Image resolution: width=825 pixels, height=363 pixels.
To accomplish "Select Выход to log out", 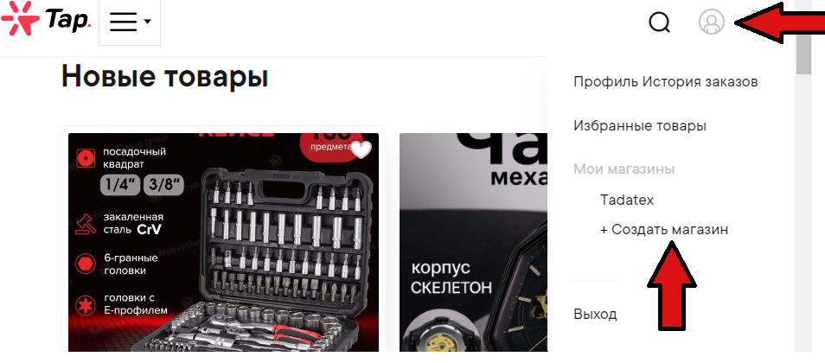I will pyautogui.click(x=595, y=315).
